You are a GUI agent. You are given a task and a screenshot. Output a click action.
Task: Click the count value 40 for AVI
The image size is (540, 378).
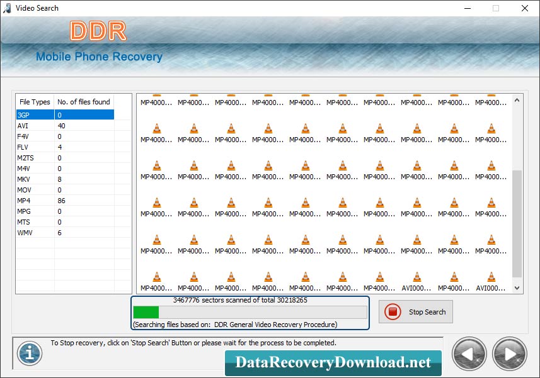61,126
